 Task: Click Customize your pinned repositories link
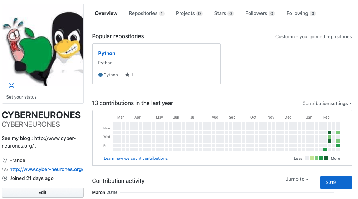(x=314, y=37)
